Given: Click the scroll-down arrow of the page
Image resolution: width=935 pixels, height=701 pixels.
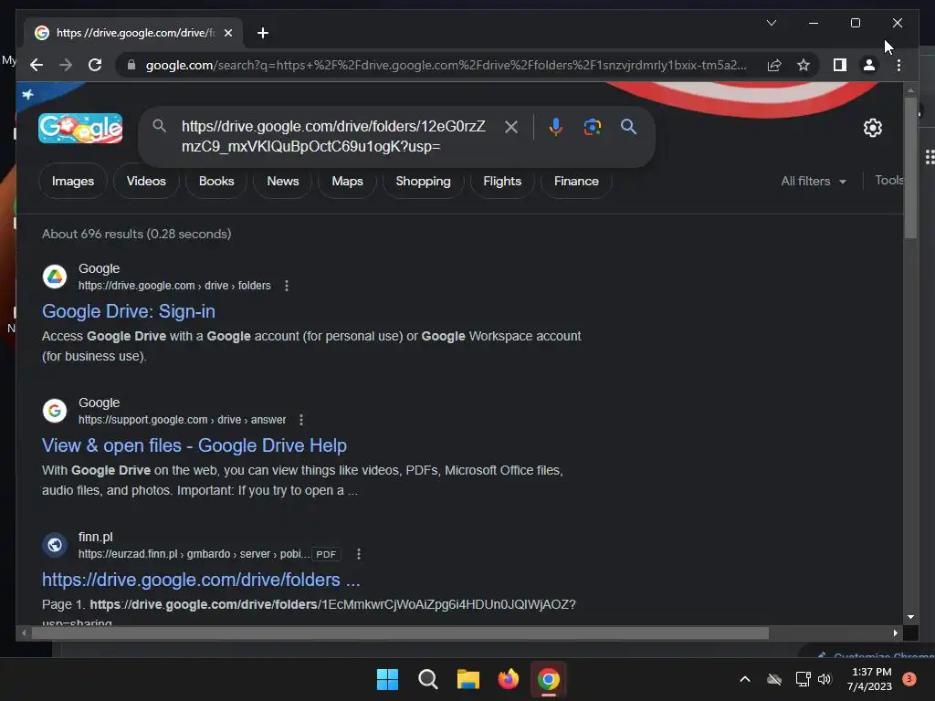Looking at the screenshot, I should 910,617.
